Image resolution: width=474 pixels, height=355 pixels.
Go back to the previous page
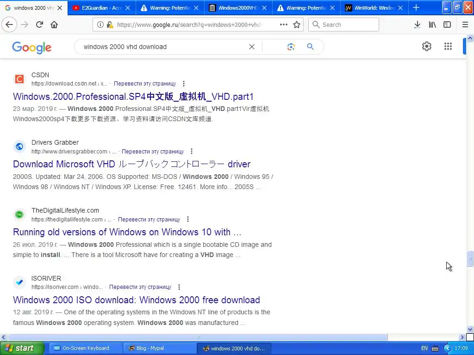tap(9, 24)
